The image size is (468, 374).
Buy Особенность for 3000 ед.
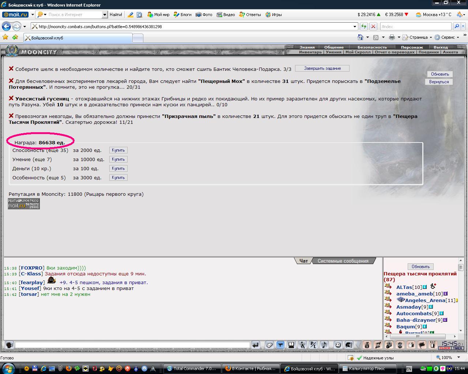[x=118, y=178]
